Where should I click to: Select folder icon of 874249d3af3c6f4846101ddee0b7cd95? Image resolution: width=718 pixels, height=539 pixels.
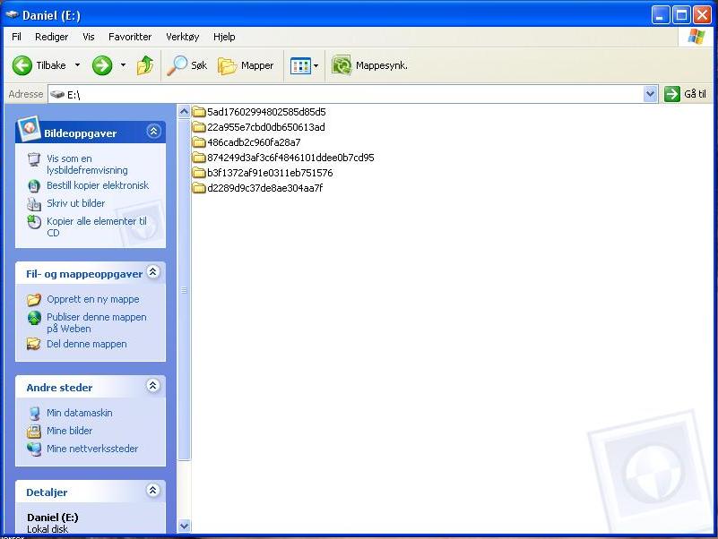[x=199, y=158]
